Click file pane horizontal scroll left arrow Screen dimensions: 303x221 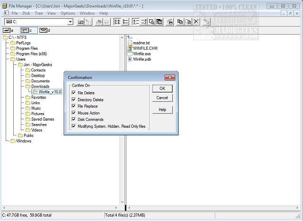click(129, 208)
